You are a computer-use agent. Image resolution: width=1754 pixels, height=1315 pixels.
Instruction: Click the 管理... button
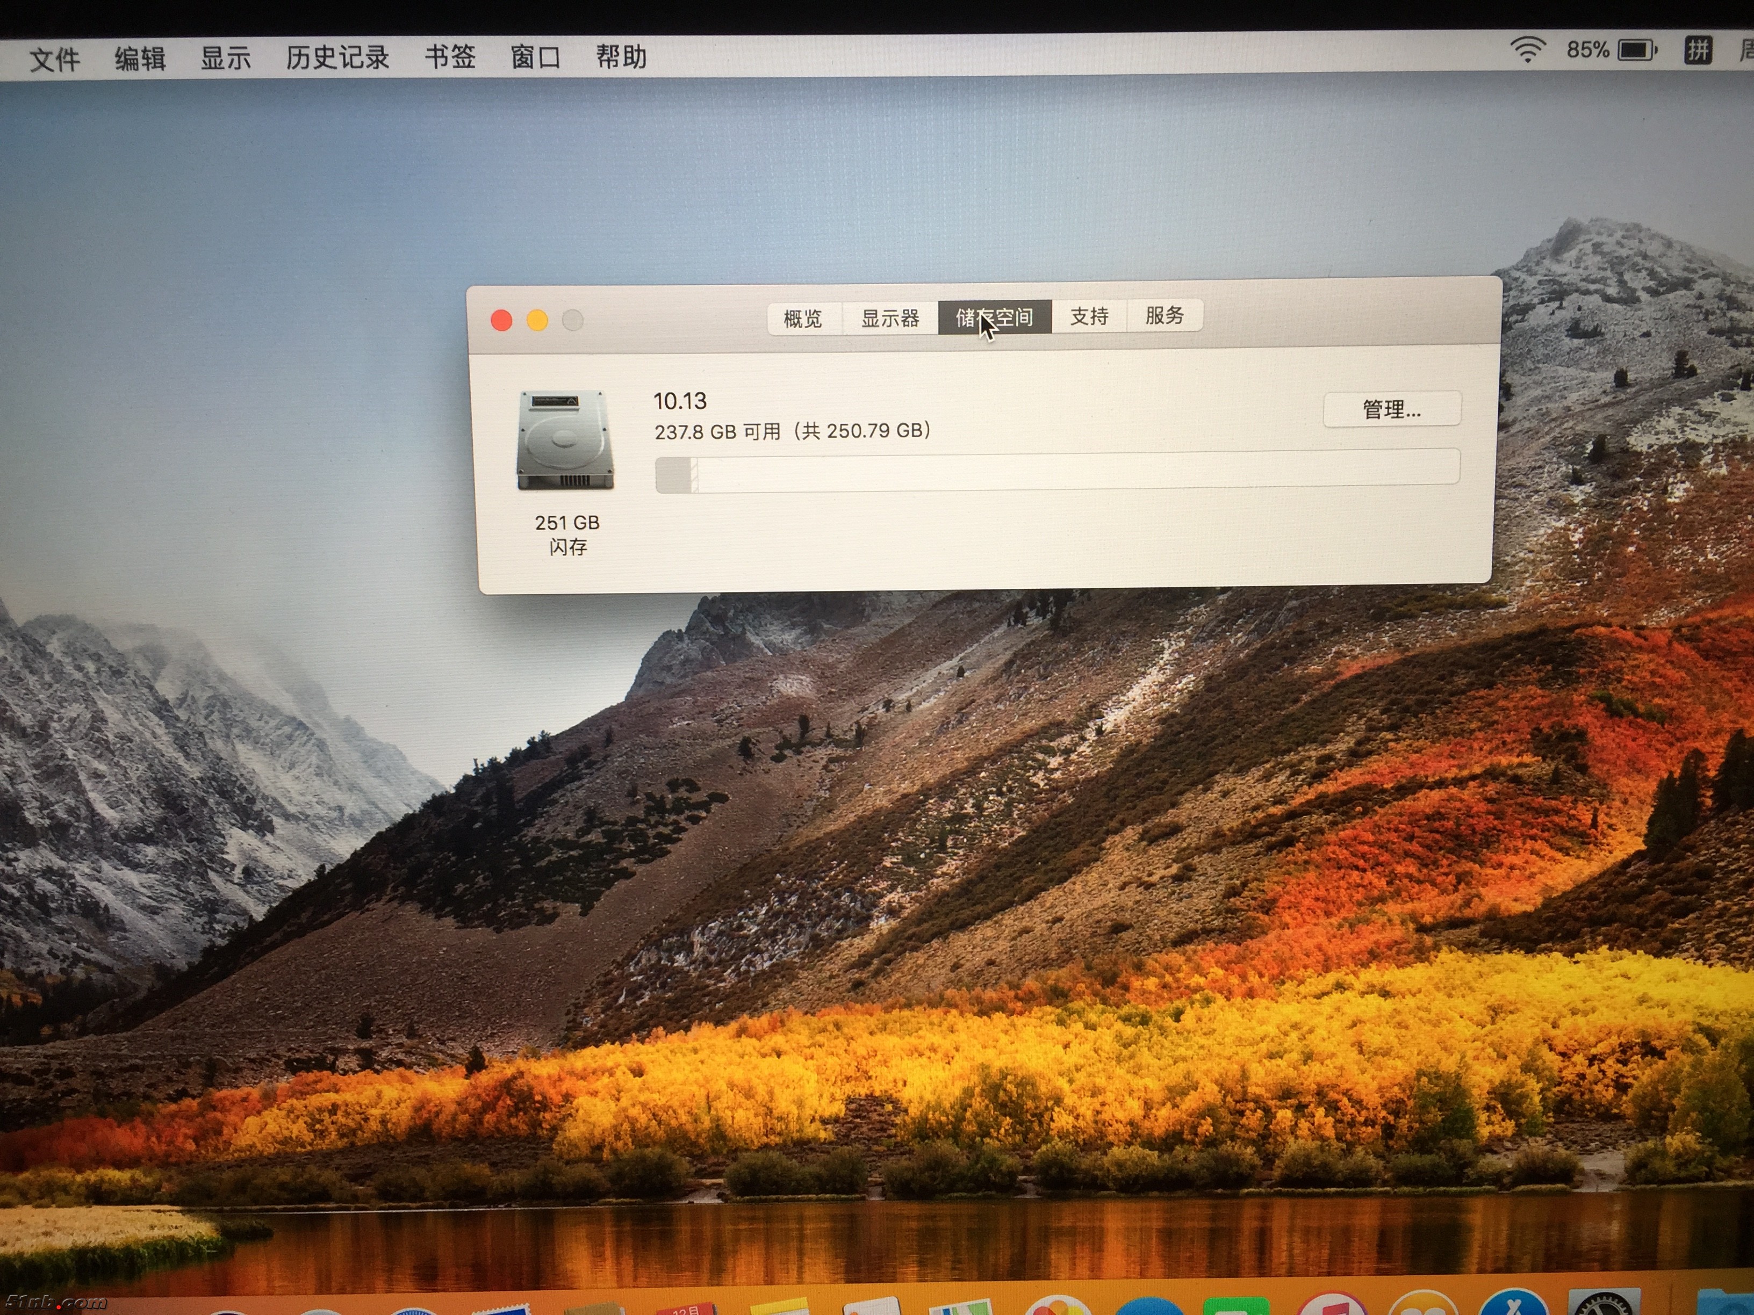pyautogui.click(x=1392, y=409)
